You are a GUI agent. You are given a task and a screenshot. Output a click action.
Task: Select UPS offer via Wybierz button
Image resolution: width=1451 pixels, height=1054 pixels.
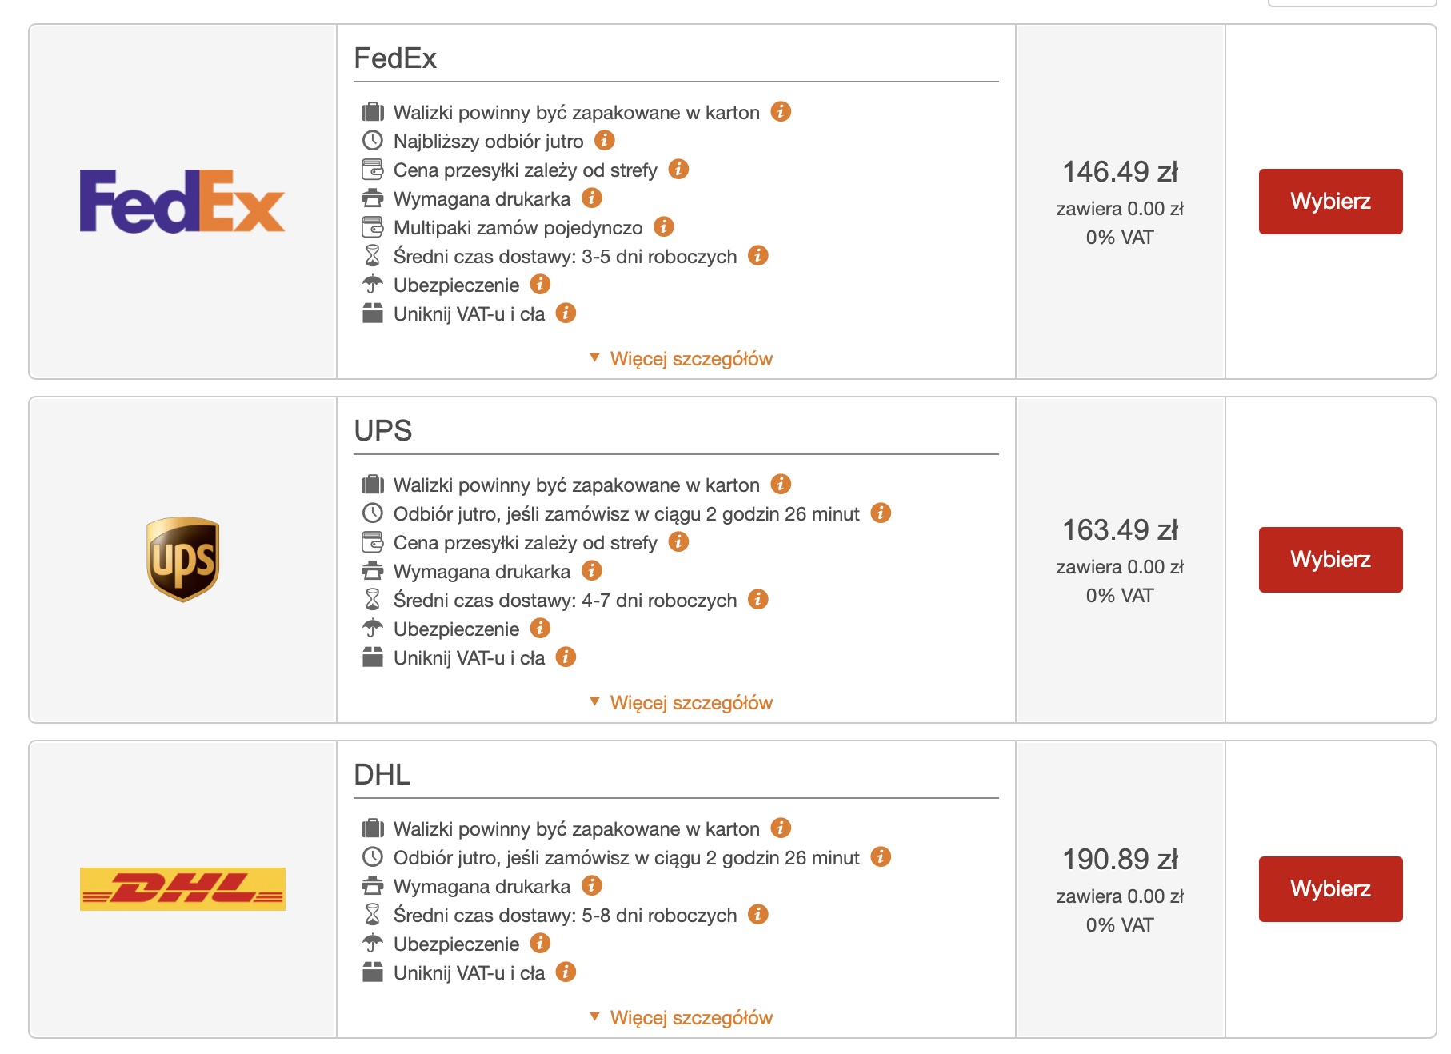pyautogui.click(x=1331, y=560)
